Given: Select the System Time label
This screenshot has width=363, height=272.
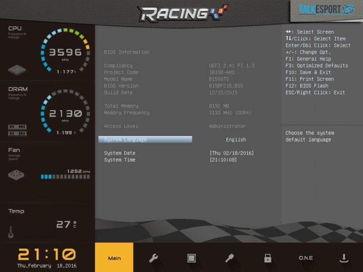Looking at the screenshot, I should tap(120, 160).
